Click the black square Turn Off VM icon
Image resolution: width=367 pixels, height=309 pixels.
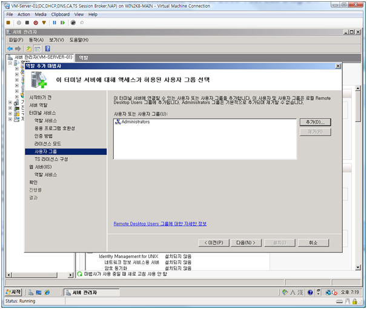click(27, 22)
